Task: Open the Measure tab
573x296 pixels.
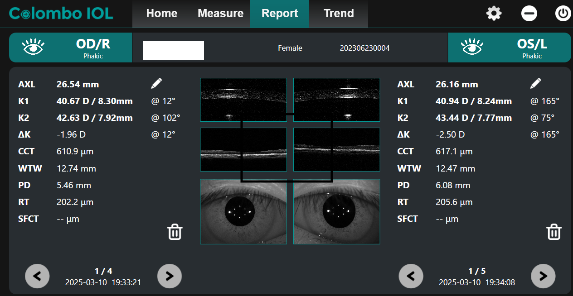Action: tap(220, 14)
